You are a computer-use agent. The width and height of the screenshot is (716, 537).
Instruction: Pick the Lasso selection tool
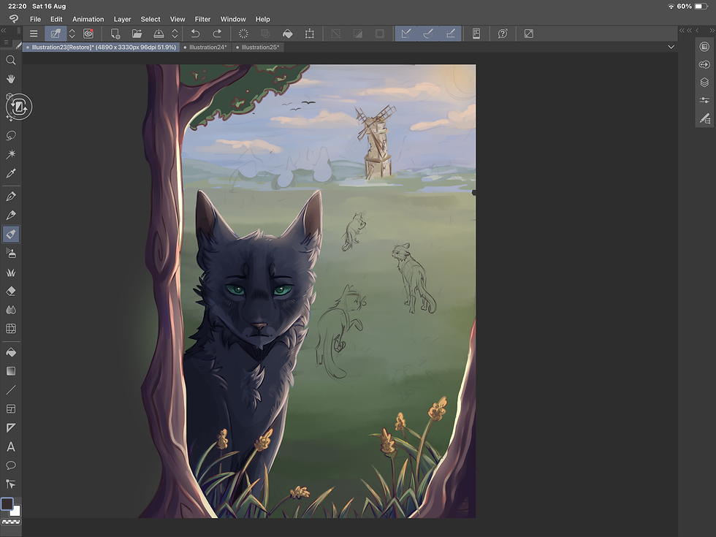tap(11, 136)
